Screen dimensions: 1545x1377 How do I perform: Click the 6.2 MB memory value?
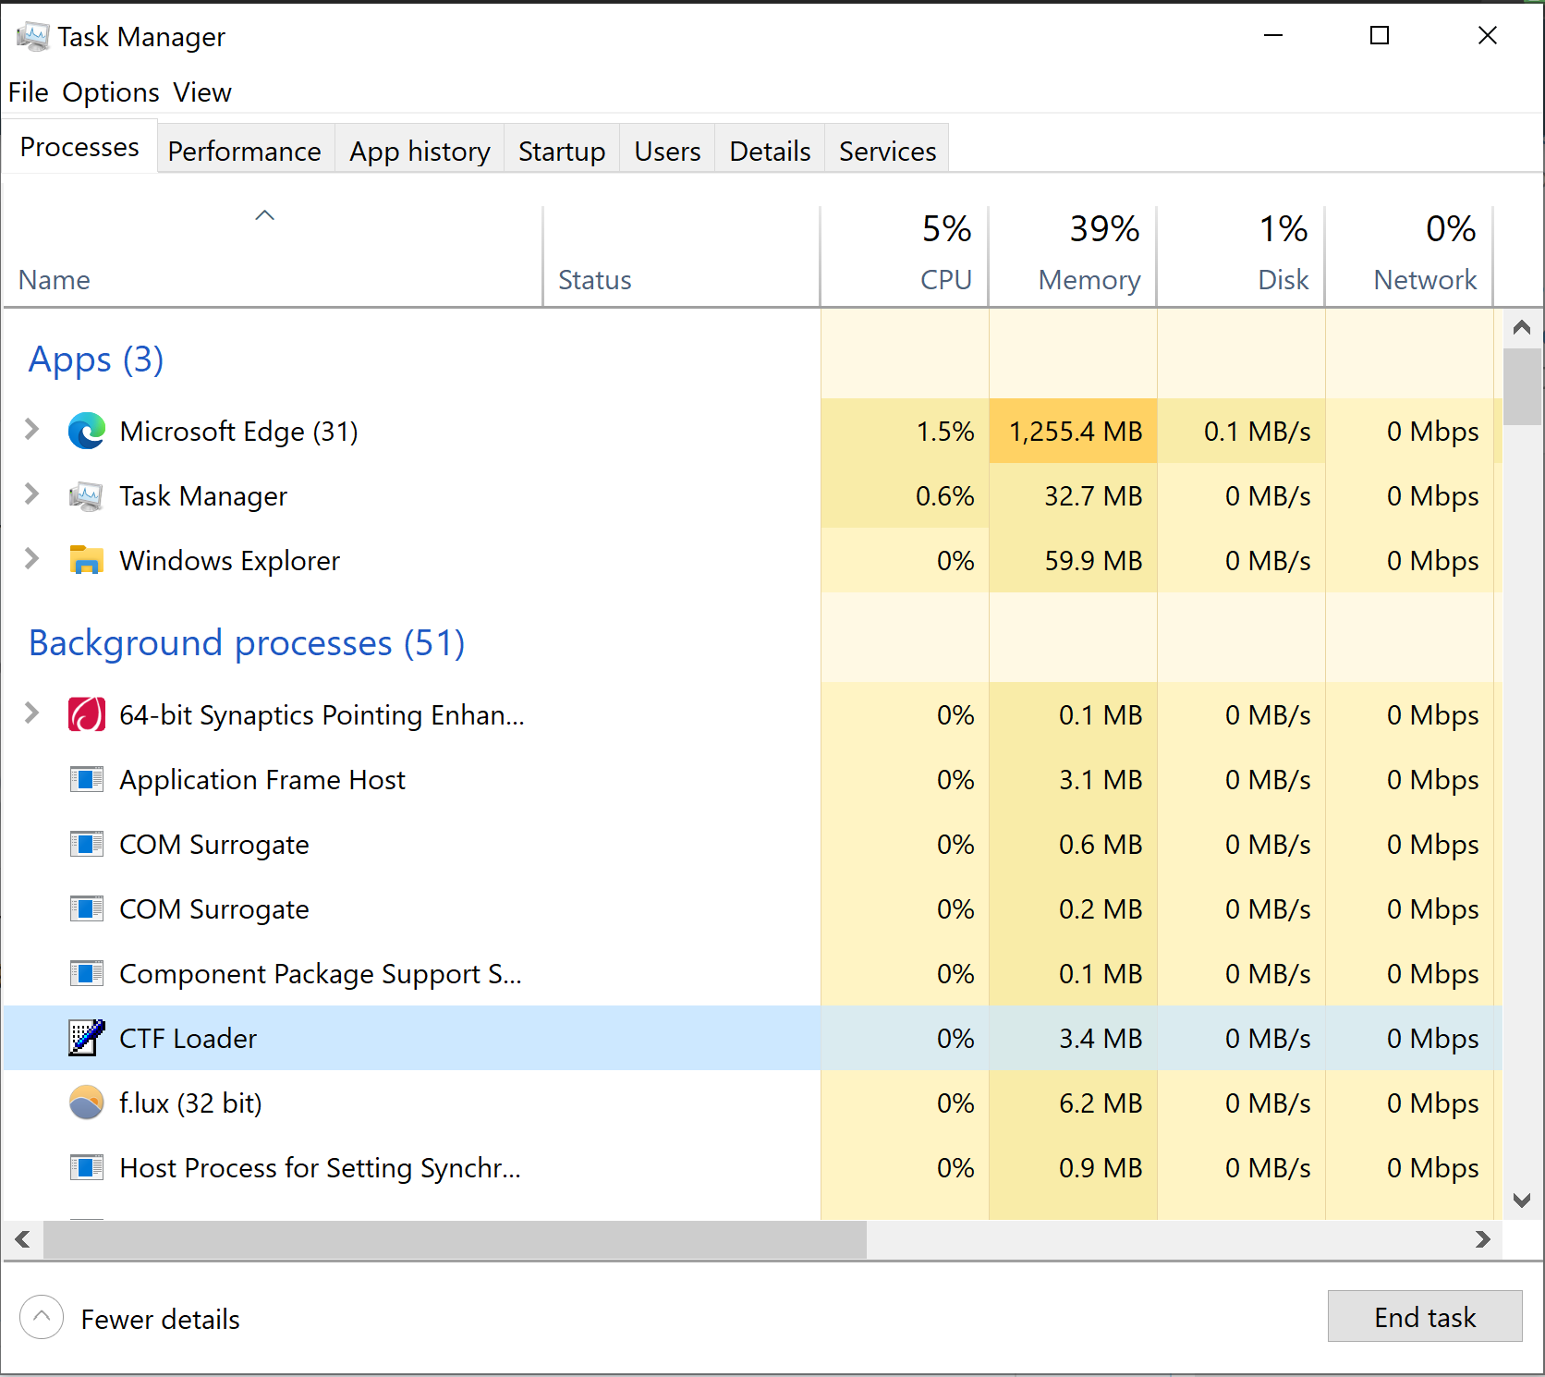1101,1103
